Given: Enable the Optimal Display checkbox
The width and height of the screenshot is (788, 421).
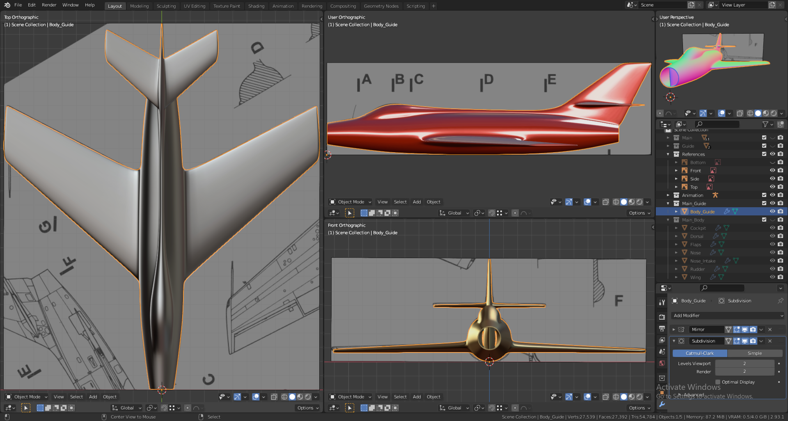Looking at the screenshot, I should point(718,382).
